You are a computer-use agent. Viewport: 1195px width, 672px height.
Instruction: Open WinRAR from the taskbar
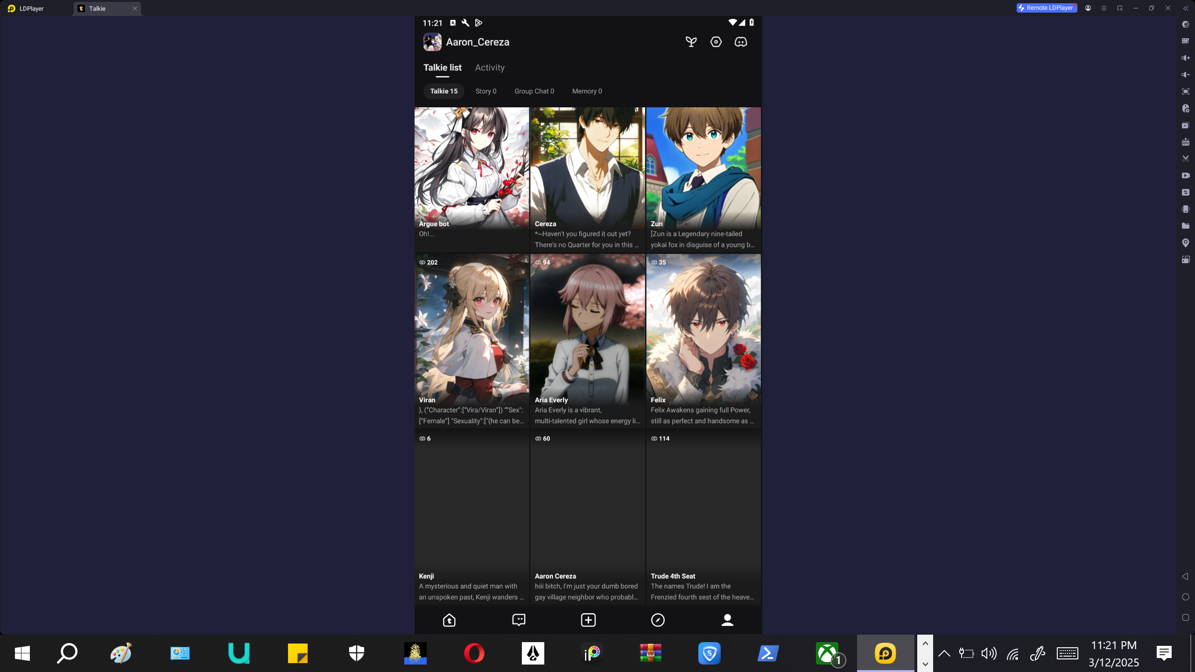click(650, 653)
